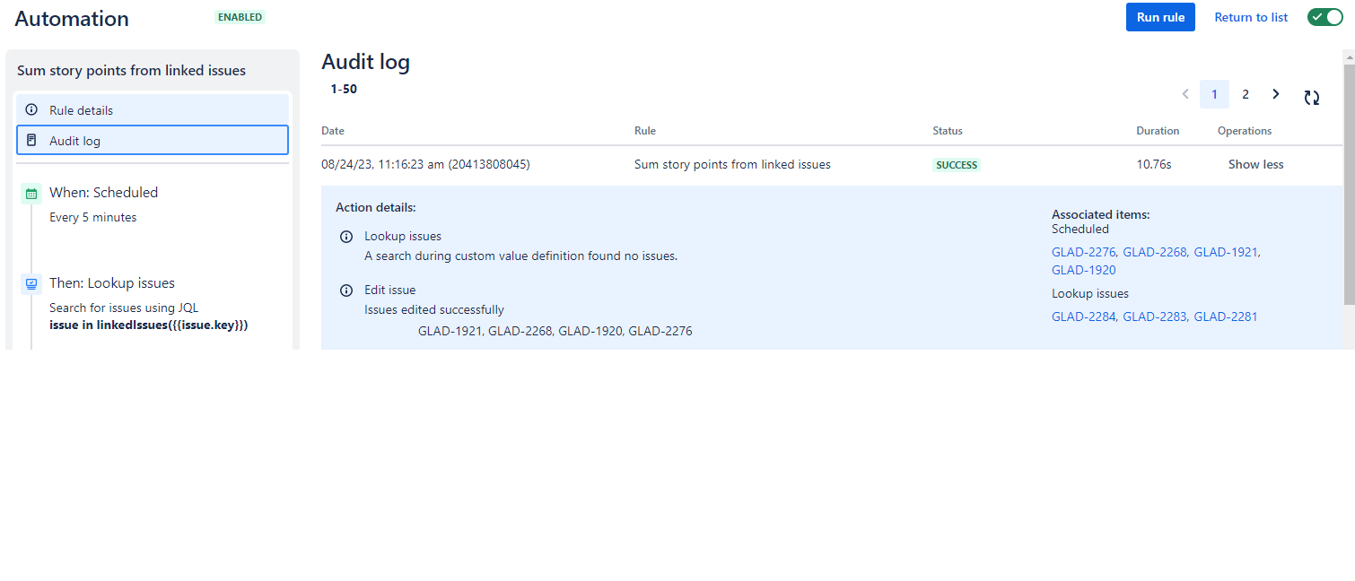Click the 'Associated items:' label
This screenshot has width=1355, height=581.
point(1101,215)
